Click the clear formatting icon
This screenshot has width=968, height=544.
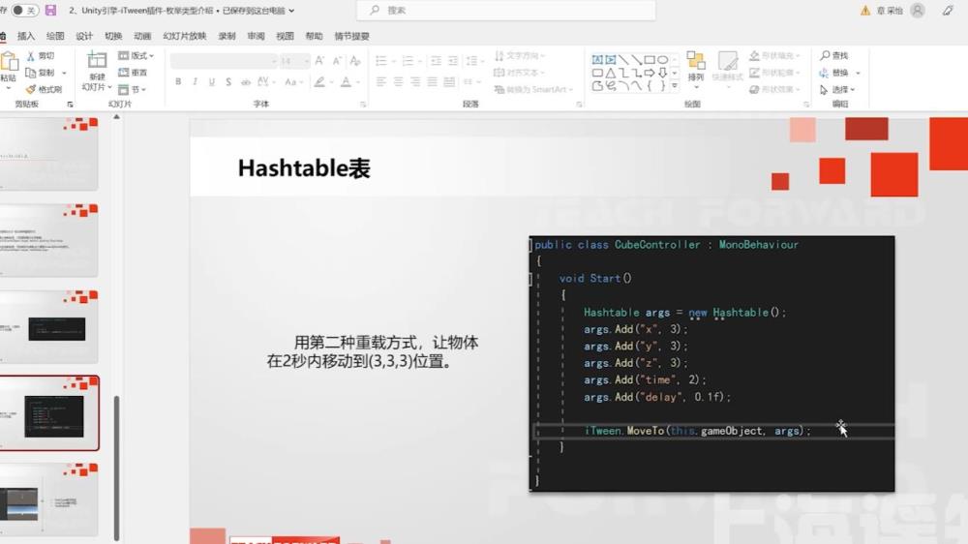pos(355,61)
